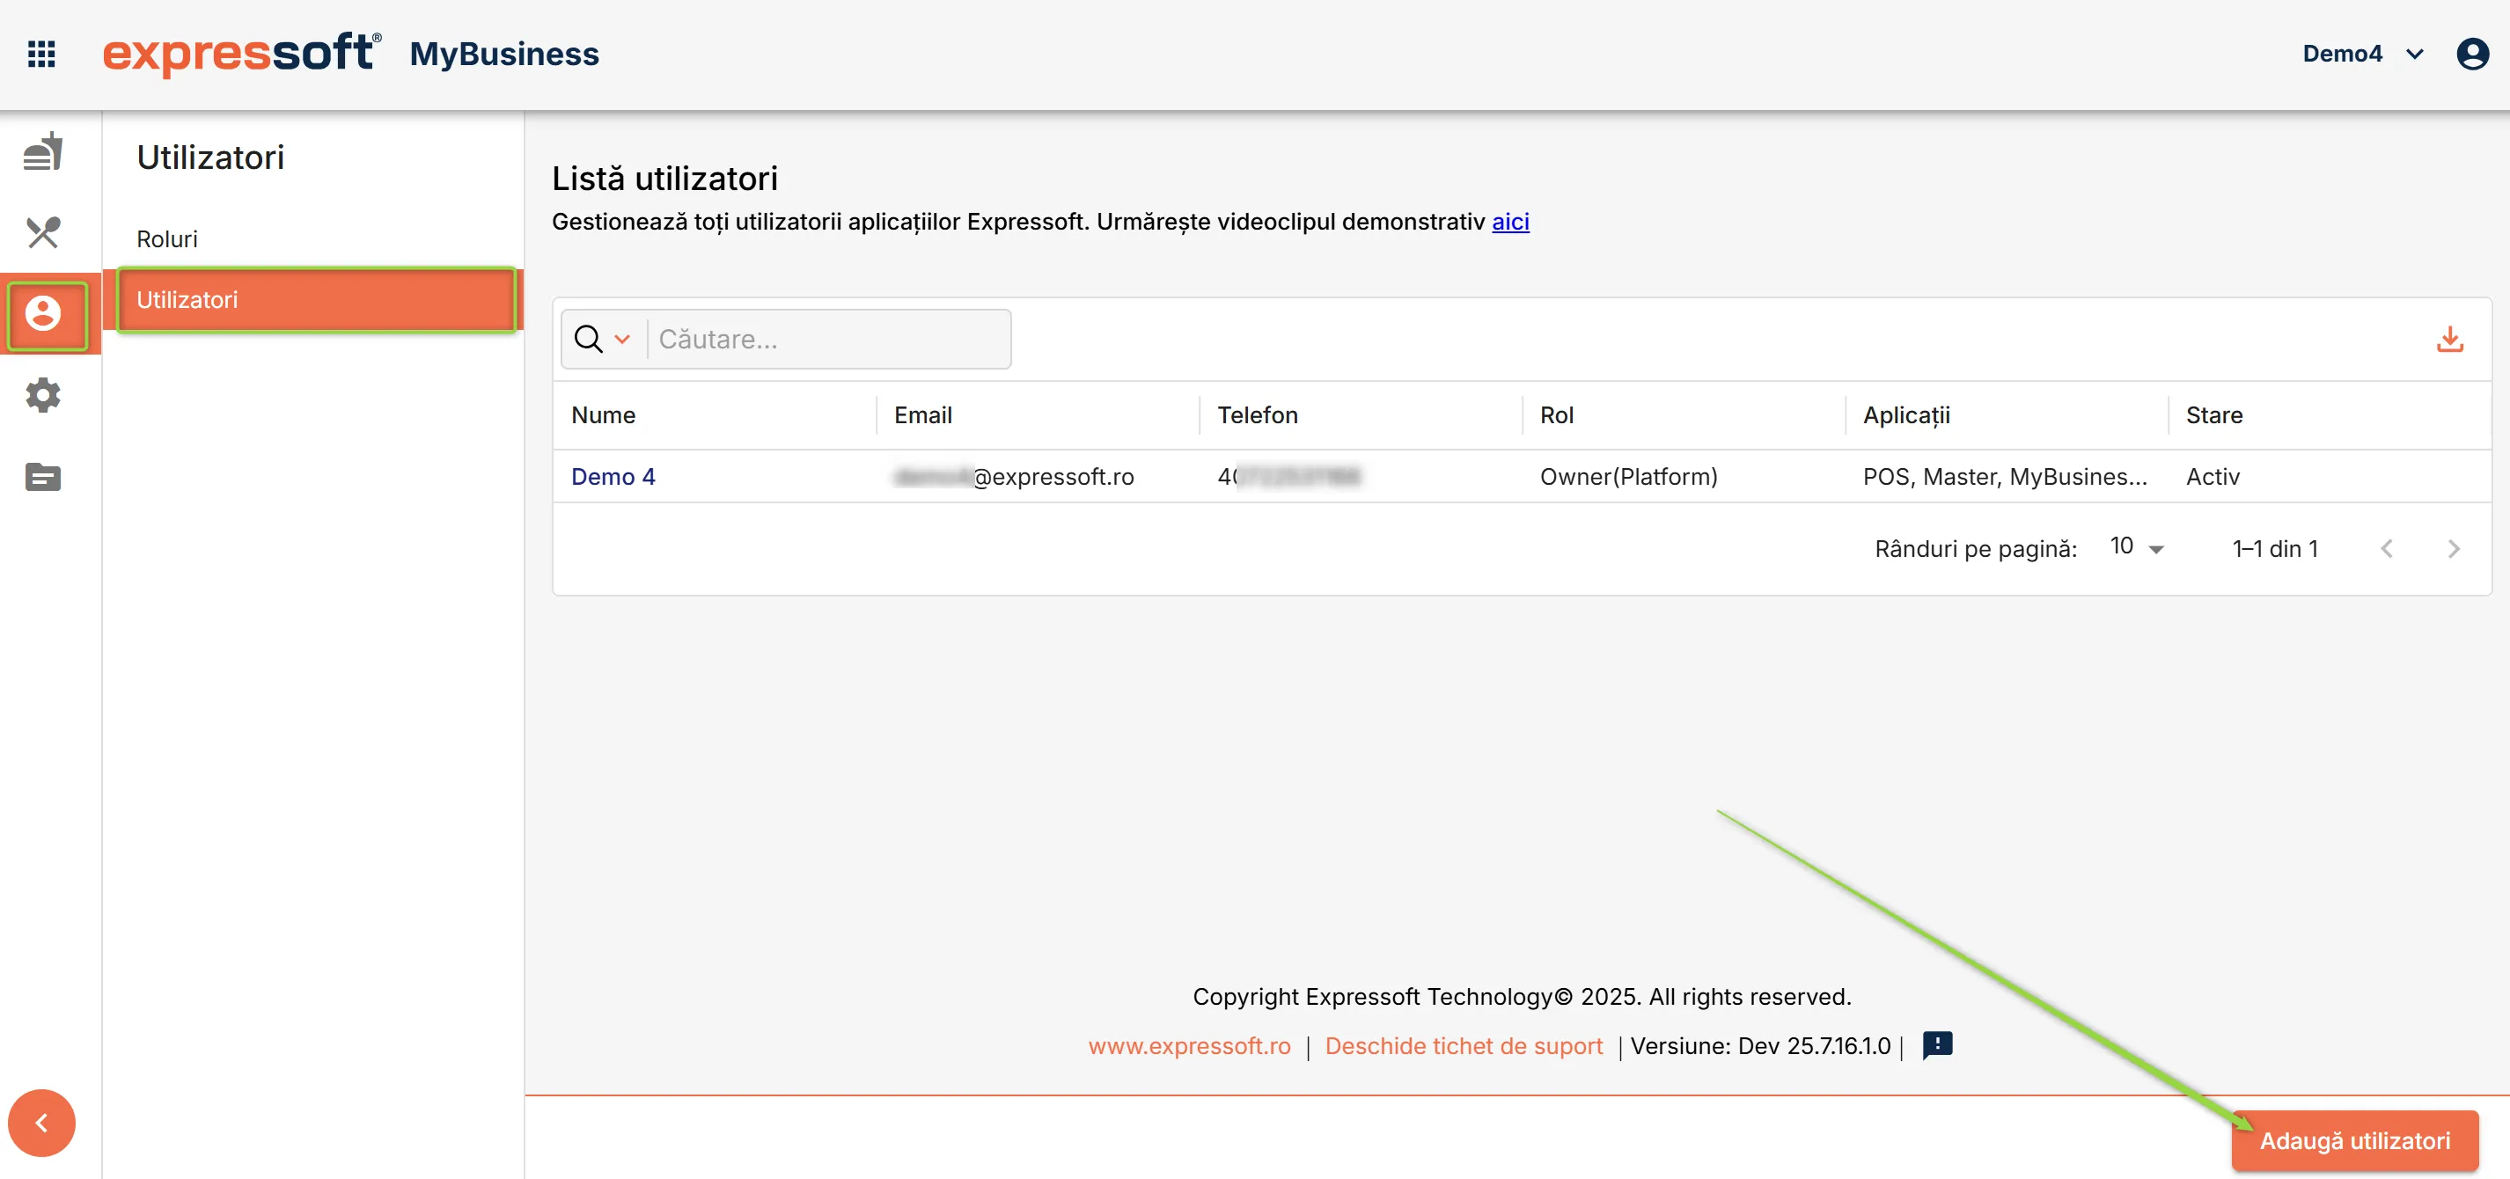Viewport: 2510px width, 1179px height.
Task: Open the Demo 4 user entry
Action: coord(613,477)
